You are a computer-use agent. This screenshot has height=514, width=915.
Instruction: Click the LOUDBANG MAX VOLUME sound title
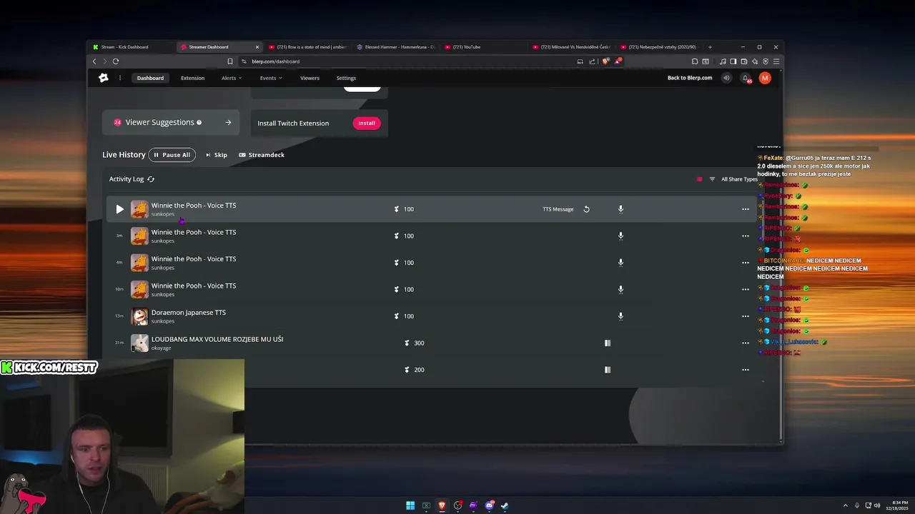pyautogui.click(x=217, y=339)
